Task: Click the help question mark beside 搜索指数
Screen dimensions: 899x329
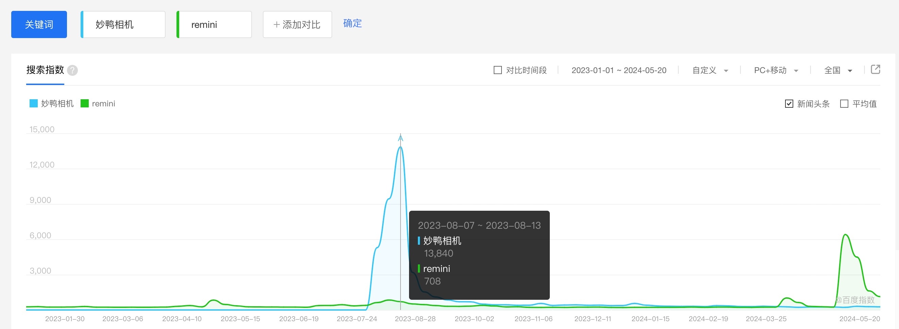Action: (x=72, y=70)
